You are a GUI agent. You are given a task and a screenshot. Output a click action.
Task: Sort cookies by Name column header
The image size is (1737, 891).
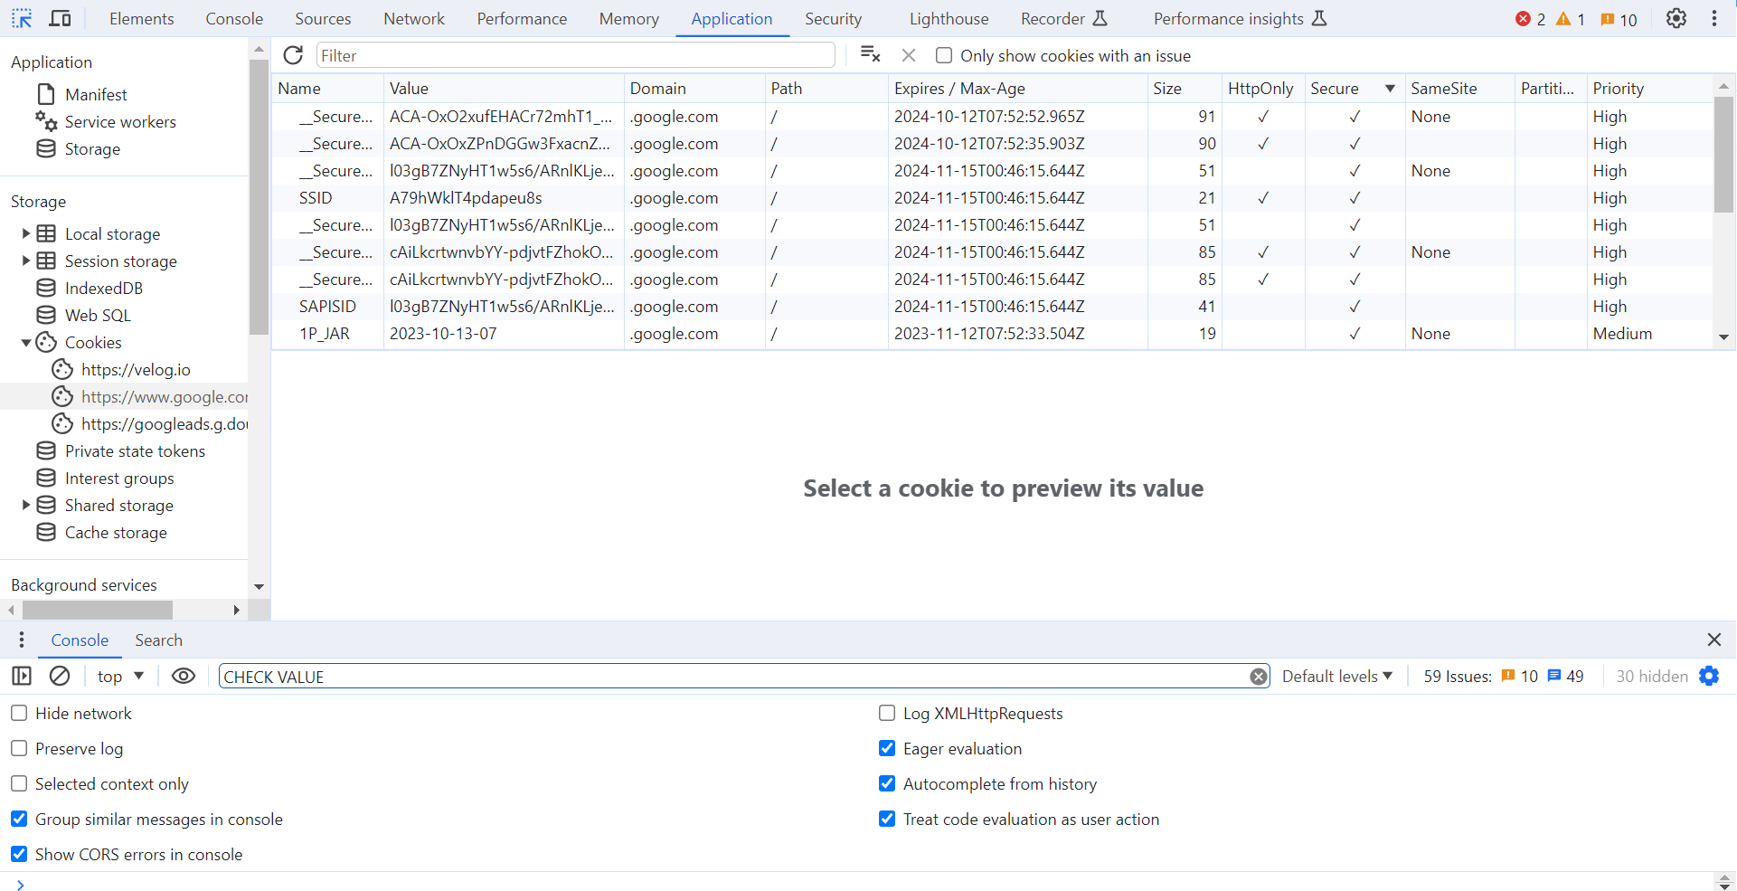(x=327, y=89)
